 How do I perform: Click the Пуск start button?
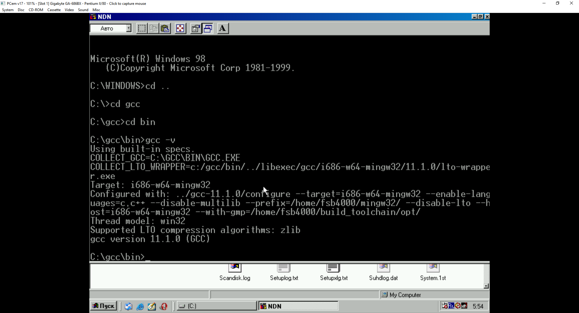tap(103, 306)
